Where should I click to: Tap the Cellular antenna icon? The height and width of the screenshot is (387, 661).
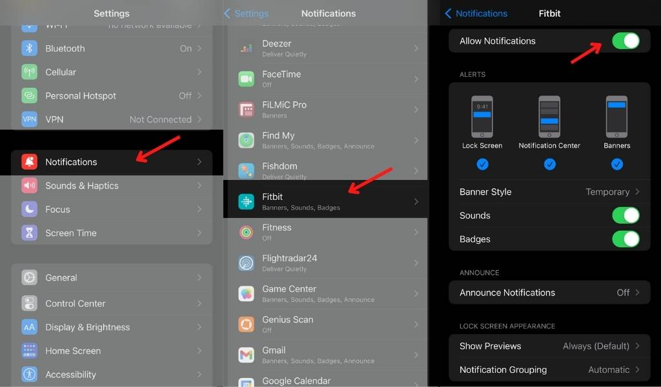(x=29, y=72)
